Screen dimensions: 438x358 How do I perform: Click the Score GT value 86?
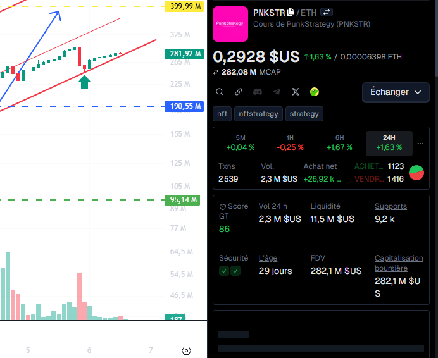(x=224, y=229)
